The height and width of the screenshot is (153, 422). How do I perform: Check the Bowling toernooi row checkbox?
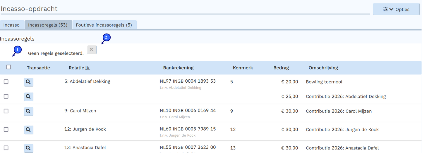[6, 82]
